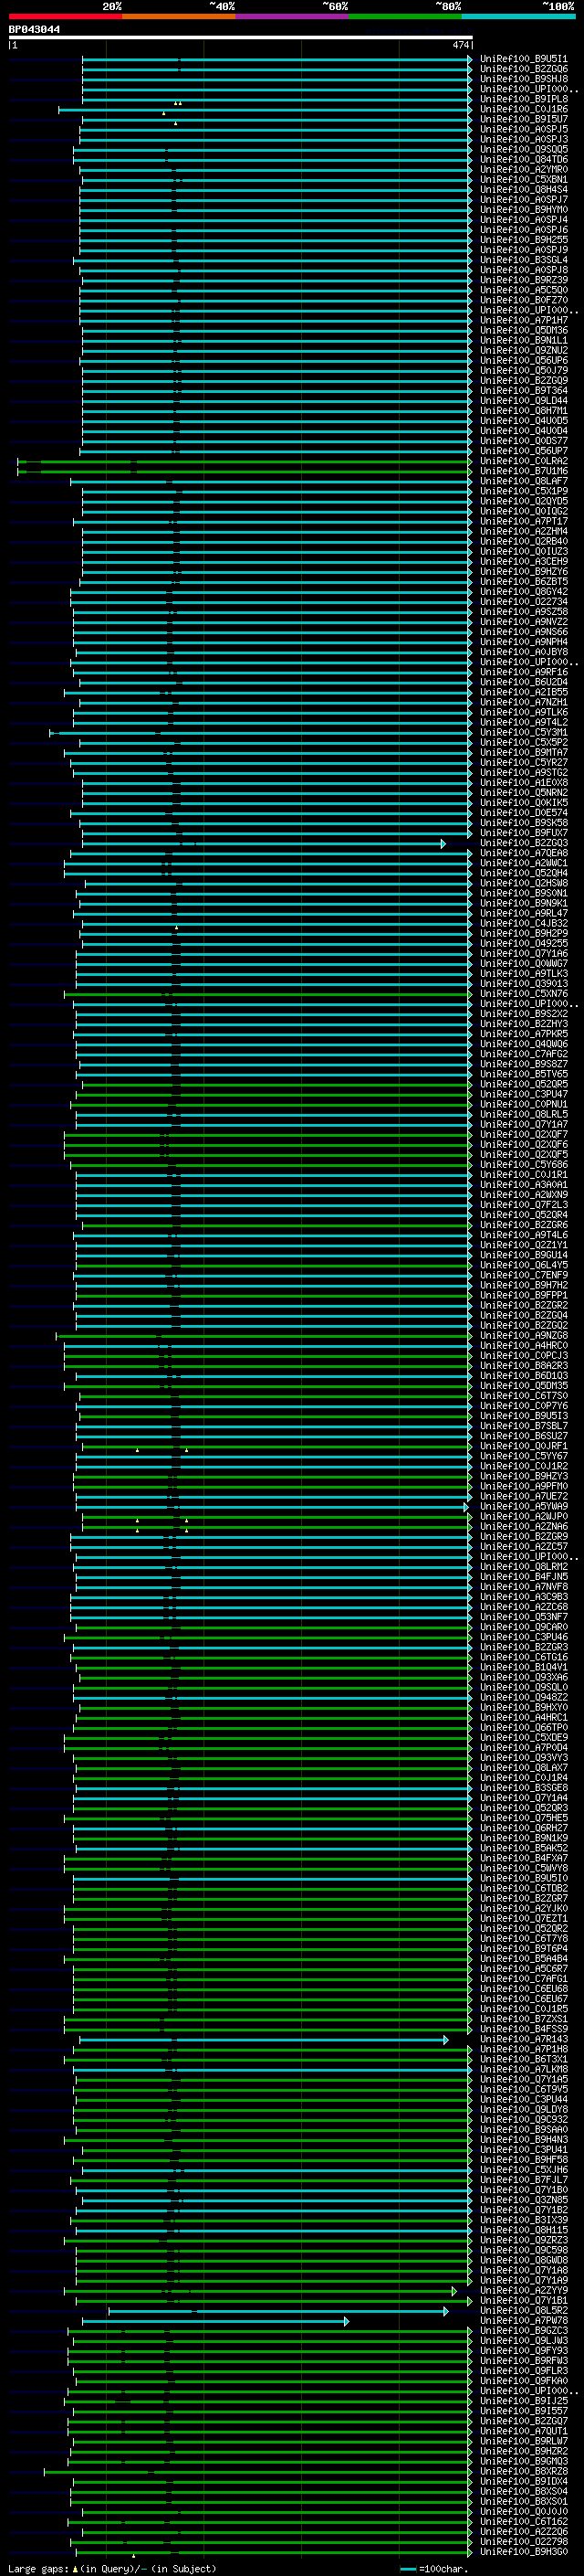Image resolution: width=584 pixels, height=2576 pixels.
Task: Select UniRef100_B9HZY3 label
Action: tap(523, 1475)
